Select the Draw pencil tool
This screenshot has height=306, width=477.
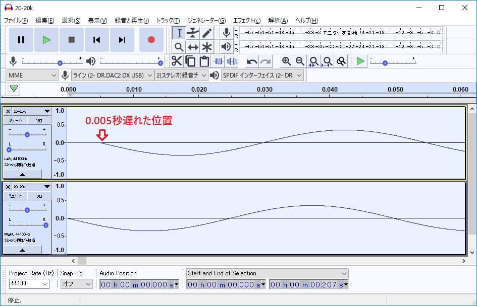point(207,33)
